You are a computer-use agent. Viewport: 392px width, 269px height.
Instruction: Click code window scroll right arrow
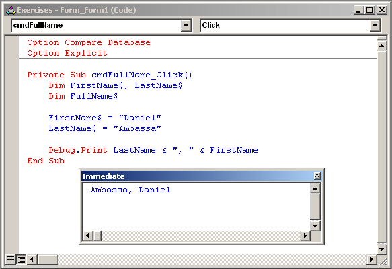pyautogui.click(x=372, y=260)
